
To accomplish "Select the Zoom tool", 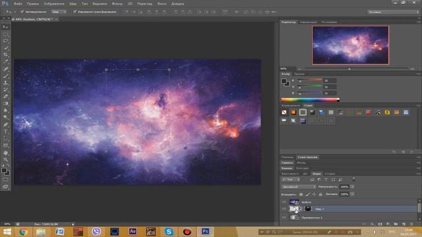I will pos(6,159).
